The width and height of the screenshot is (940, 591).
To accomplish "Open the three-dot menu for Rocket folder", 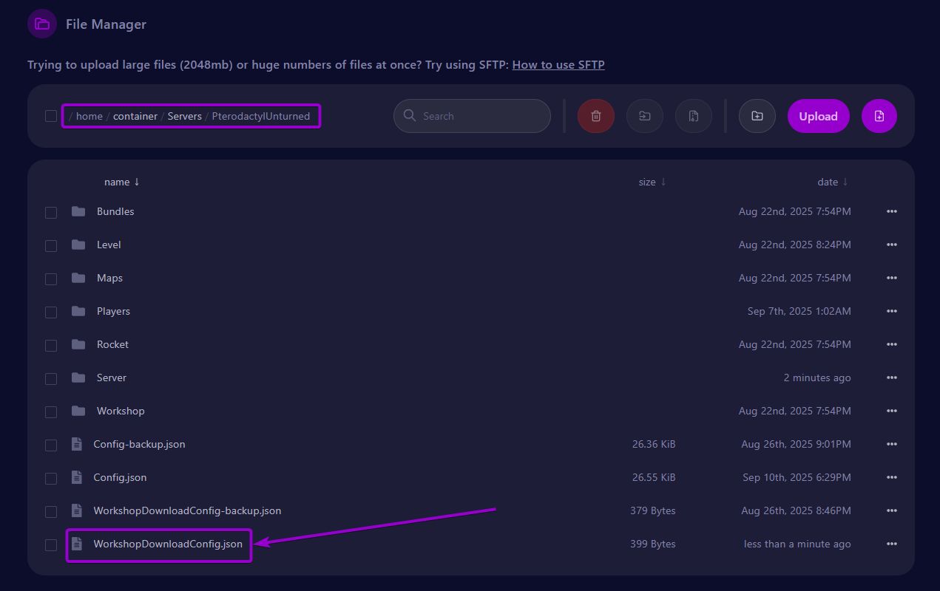I will 892,344.
